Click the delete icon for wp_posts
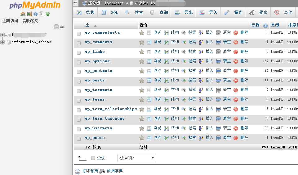 point(236,81)
